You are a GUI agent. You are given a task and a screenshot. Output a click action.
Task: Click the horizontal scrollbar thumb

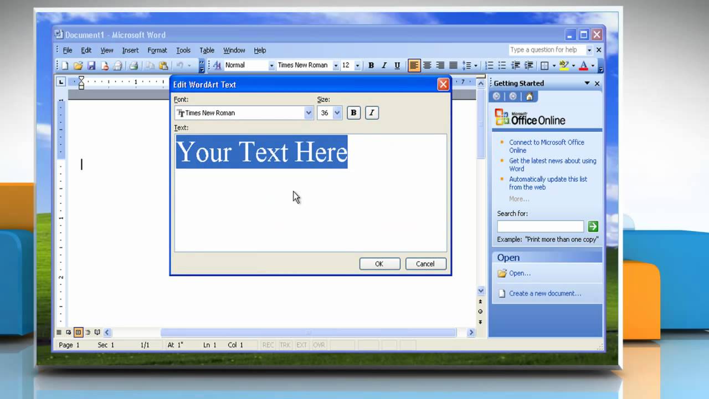tap(309, 332)
